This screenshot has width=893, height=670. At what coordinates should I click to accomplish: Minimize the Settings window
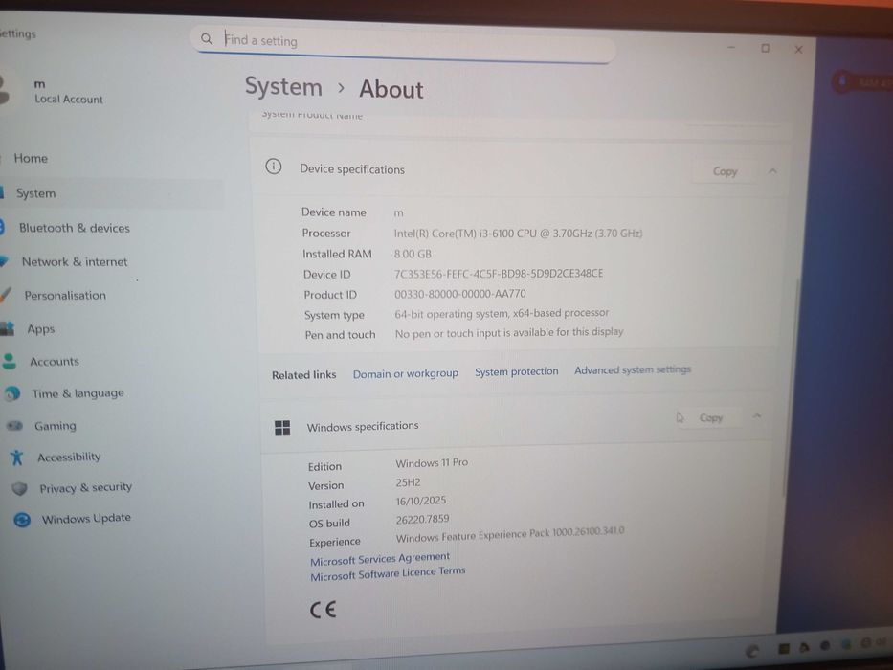[x=731, y=47]
